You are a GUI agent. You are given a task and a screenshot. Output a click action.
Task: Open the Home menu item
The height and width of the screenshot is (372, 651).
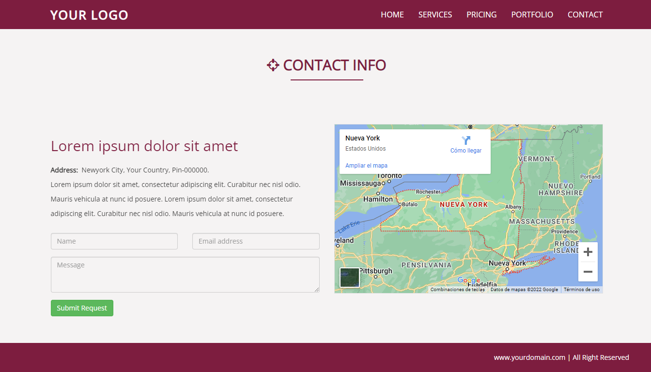click(x=392, y=15)
